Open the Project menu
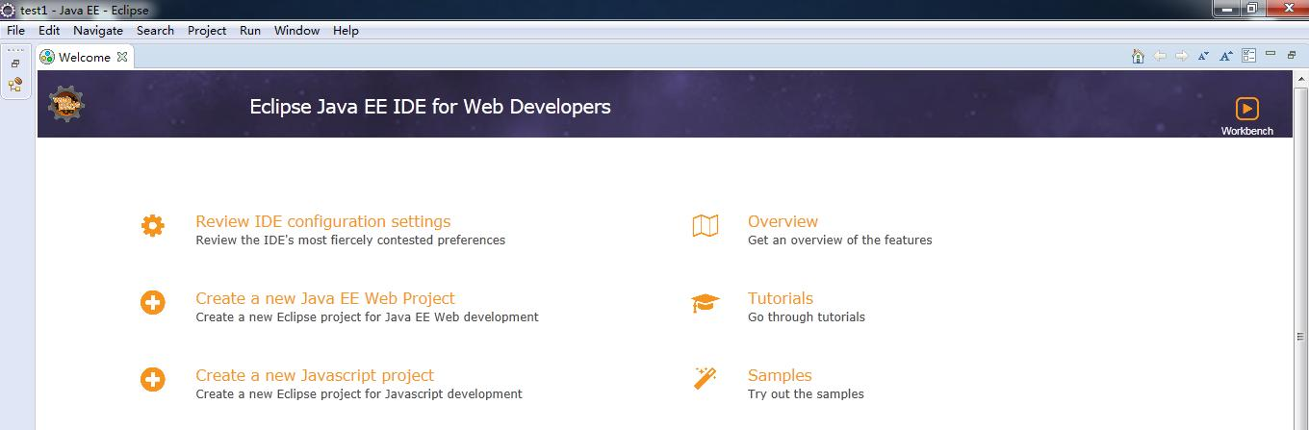The width and height of the screenshot is (1309, 430). (207, 30)
